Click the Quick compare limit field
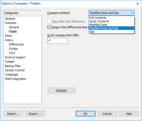 click(57, 41)
